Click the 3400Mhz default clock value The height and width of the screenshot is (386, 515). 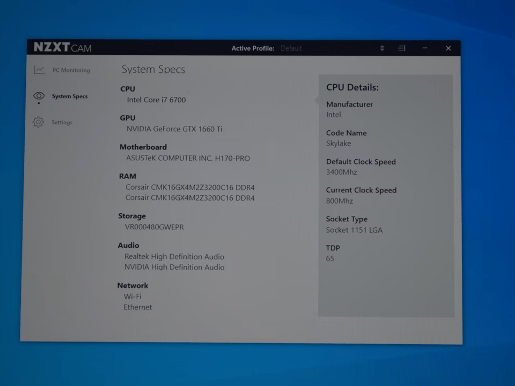(341, 172)
